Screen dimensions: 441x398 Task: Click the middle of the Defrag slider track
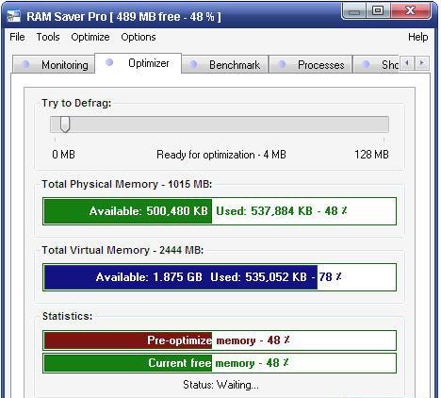[220, 124]
